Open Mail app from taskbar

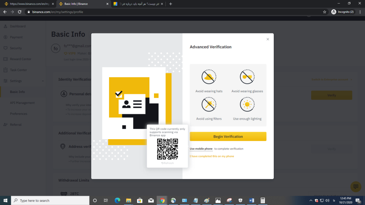pos(151,200)
